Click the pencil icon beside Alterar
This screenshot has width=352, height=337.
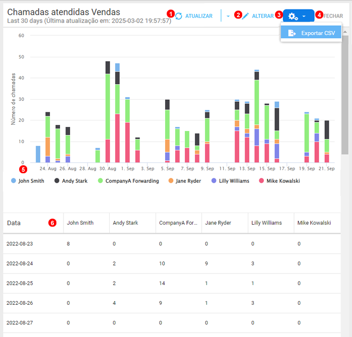[245, 16]
